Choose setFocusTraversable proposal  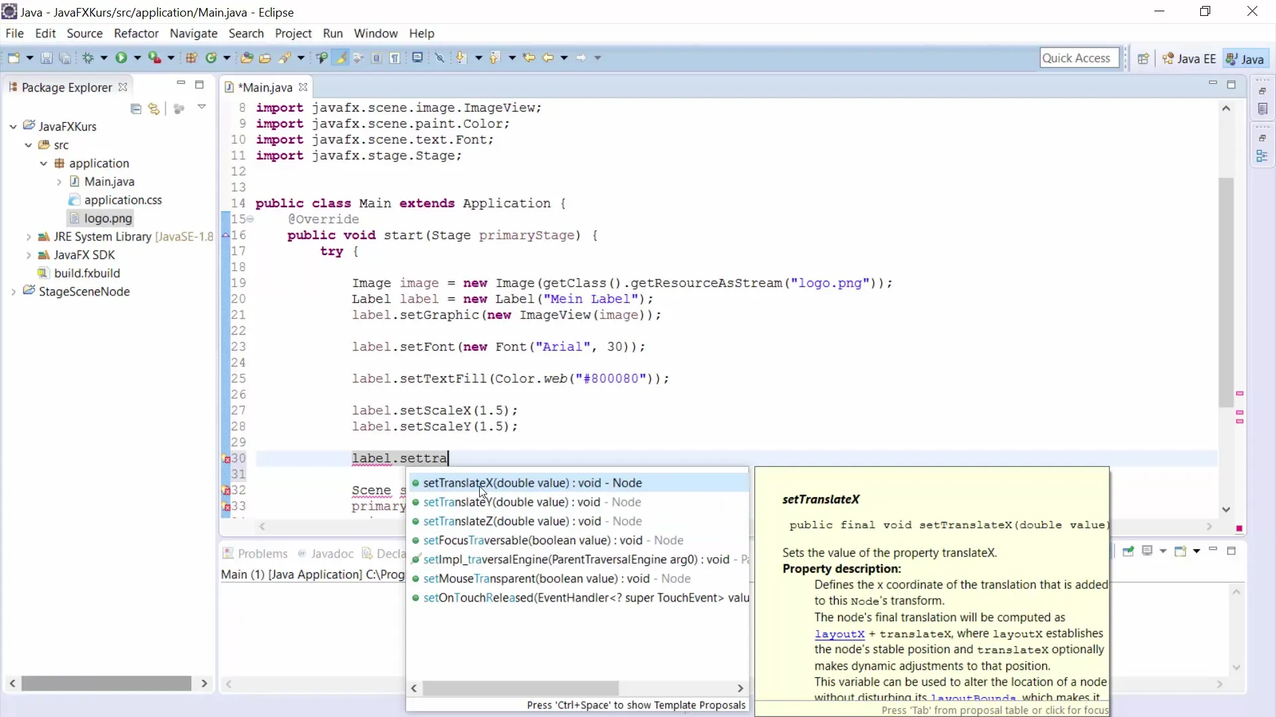(x=577, y=541)
